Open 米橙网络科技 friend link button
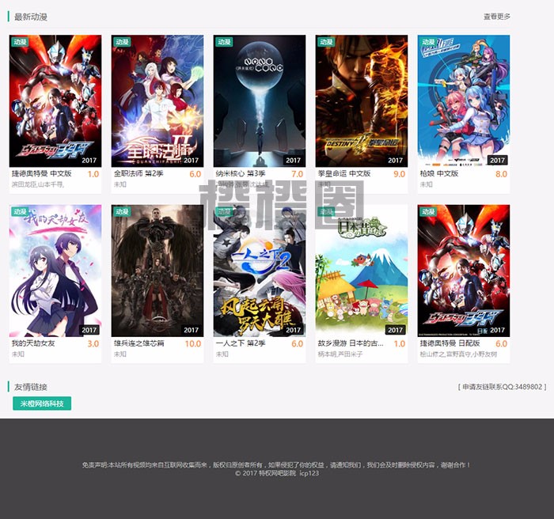Screen dimensions: 554x519 42,403
